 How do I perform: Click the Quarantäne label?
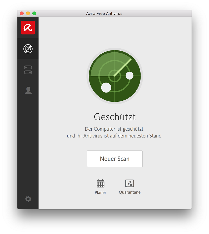(130, 192)
